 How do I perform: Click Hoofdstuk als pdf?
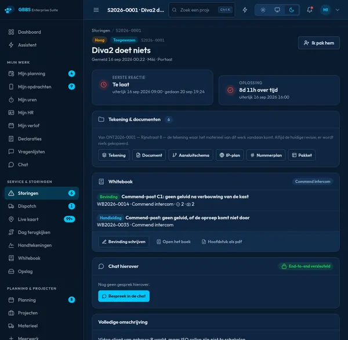tap(222, 241)
